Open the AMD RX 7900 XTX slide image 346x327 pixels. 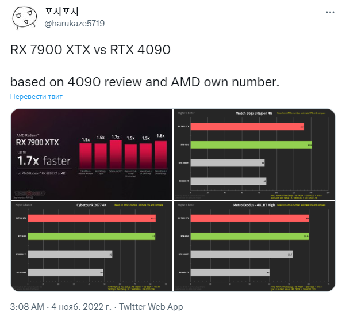coord(91,153)
